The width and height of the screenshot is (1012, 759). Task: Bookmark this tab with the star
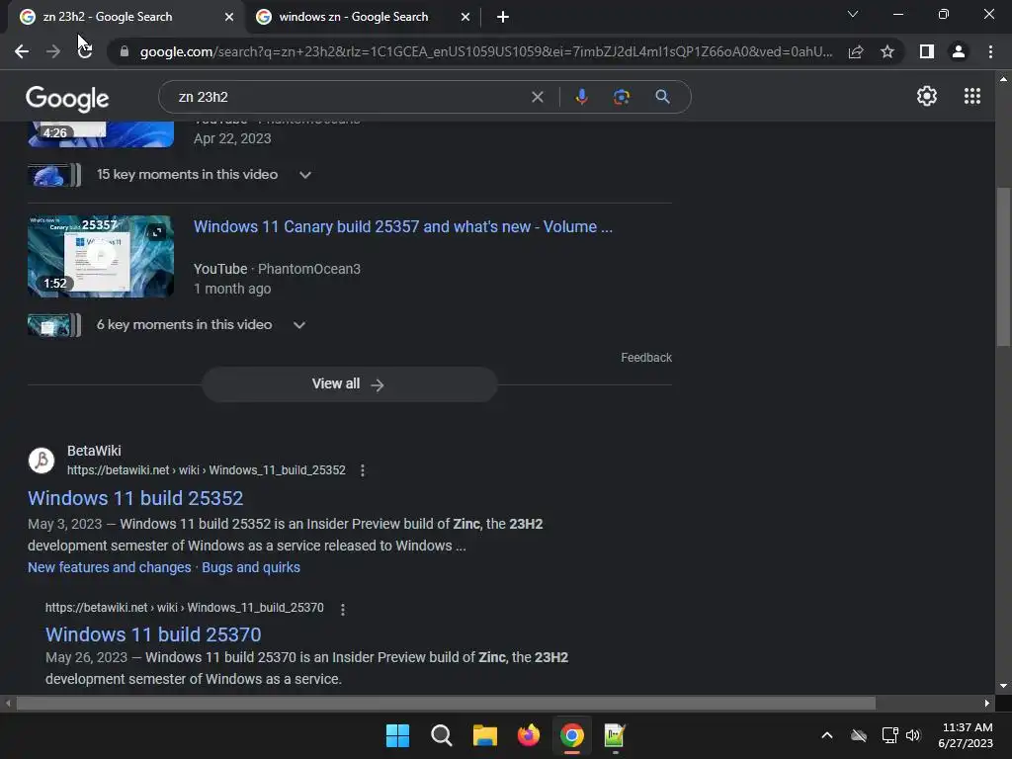(x=887, y=51)
